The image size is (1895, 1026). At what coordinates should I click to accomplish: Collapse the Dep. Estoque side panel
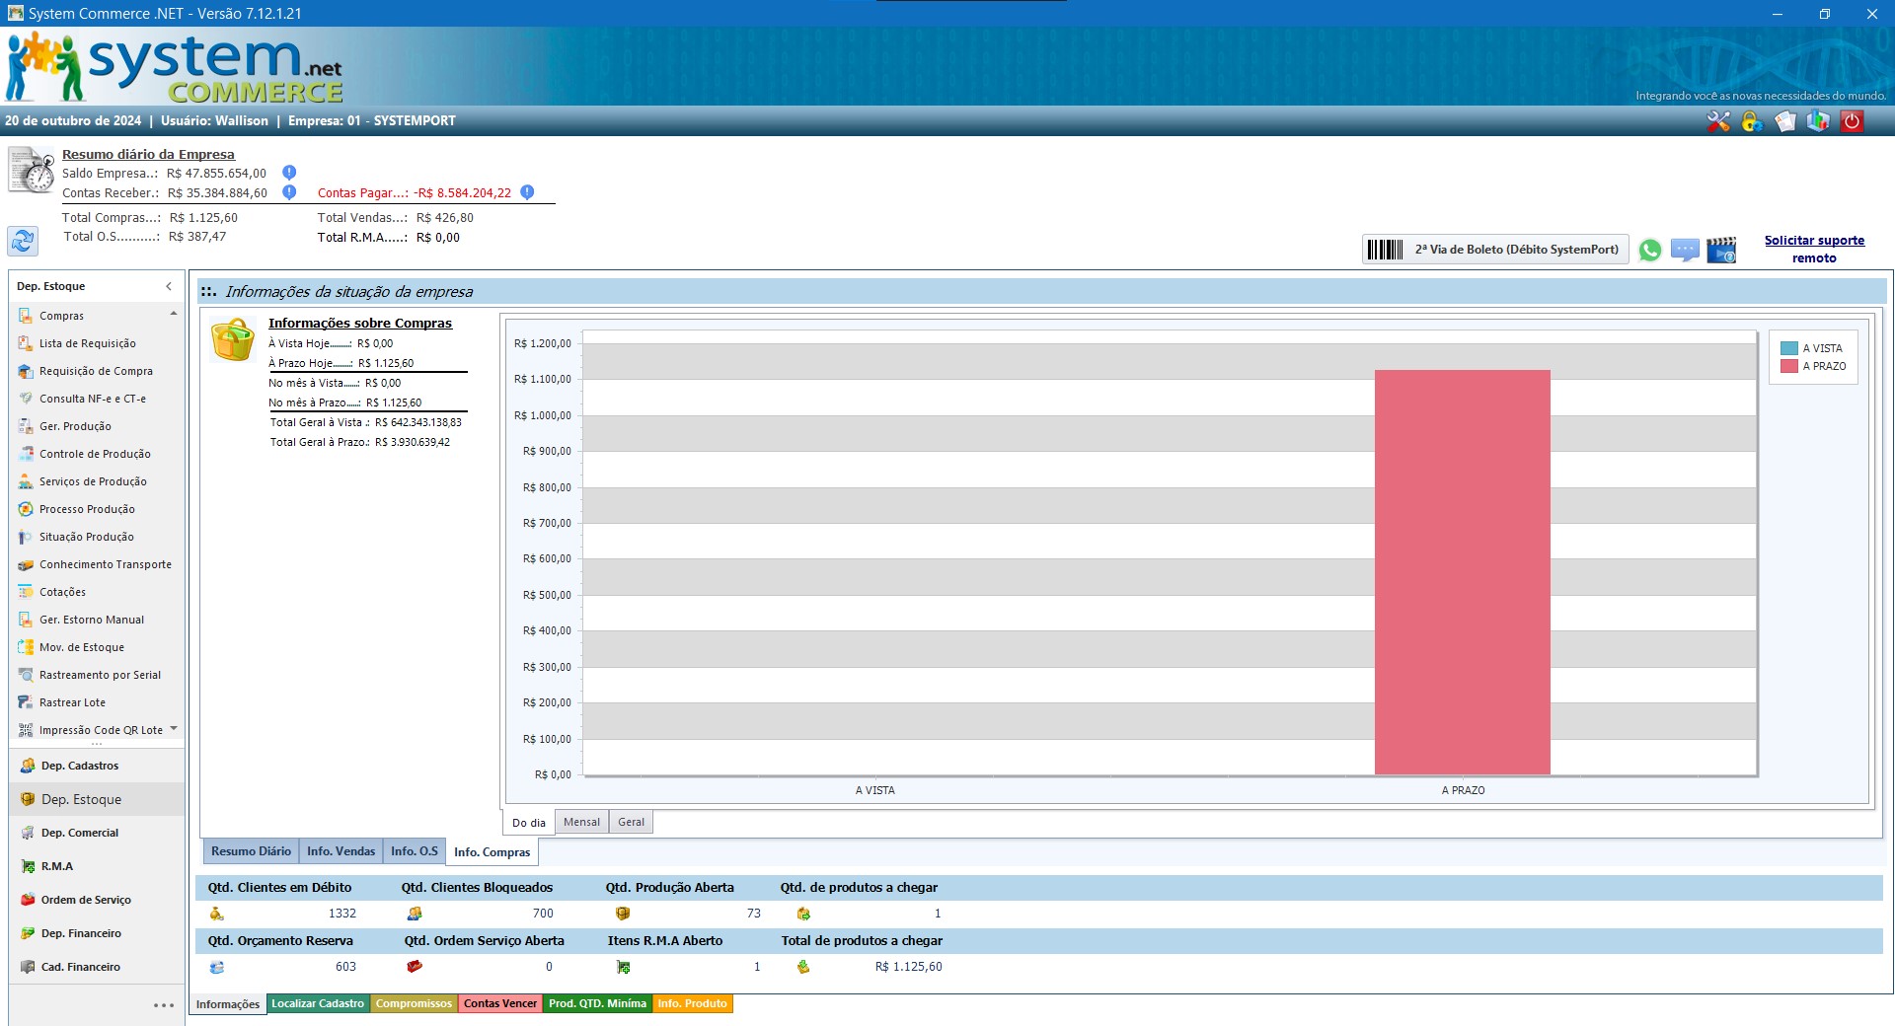(x=169, y=286)
